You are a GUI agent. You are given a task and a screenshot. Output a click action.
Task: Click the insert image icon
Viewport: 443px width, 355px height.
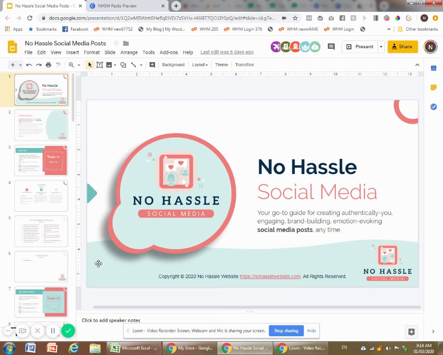pyautogui.click(x=109, y=65)
